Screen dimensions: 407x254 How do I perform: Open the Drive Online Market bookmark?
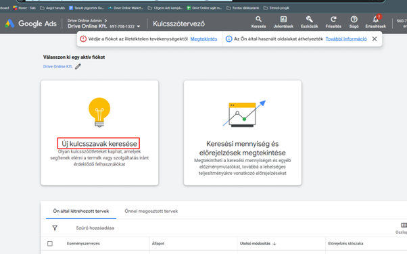(x=126, y=8)
